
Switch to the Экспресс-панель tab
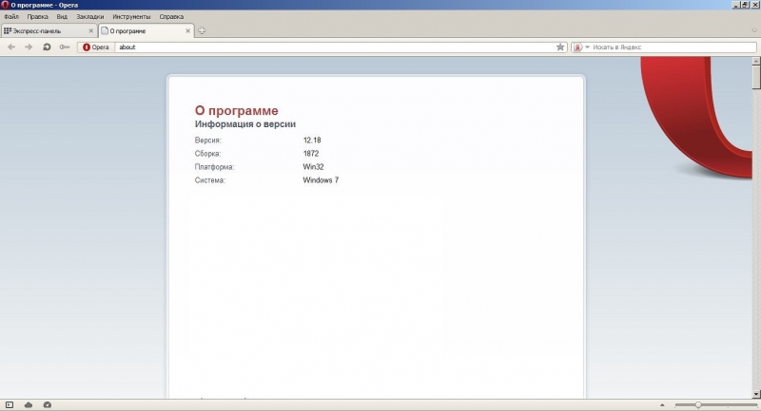pyautogui.click(x=48, y=31)
